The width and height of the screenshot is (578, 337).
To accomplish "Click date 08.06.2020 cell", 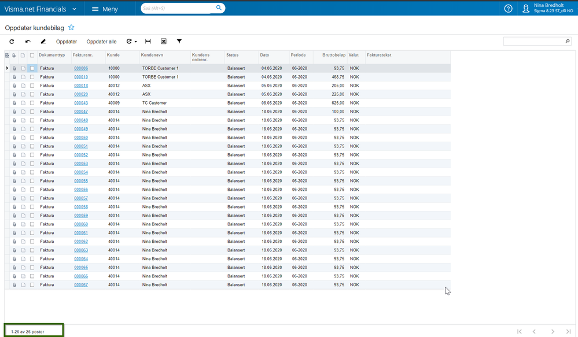I will (272, 103).
